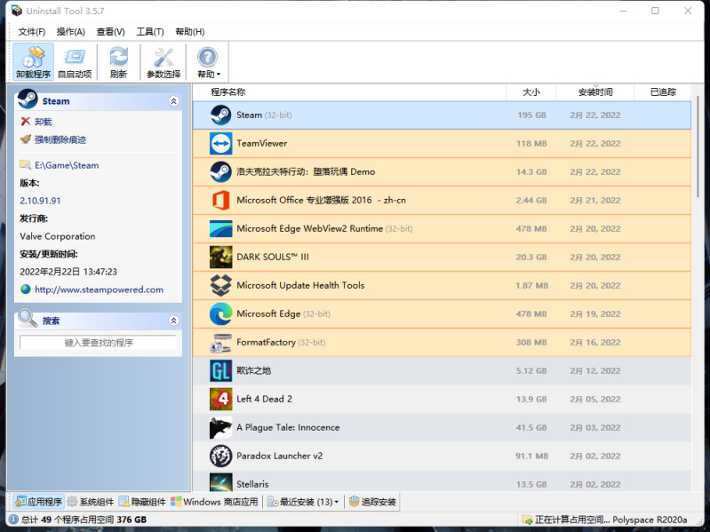
Task: Click Left 4 Dead 2 date 2月 05, 2022
Action: click(595, 399)
